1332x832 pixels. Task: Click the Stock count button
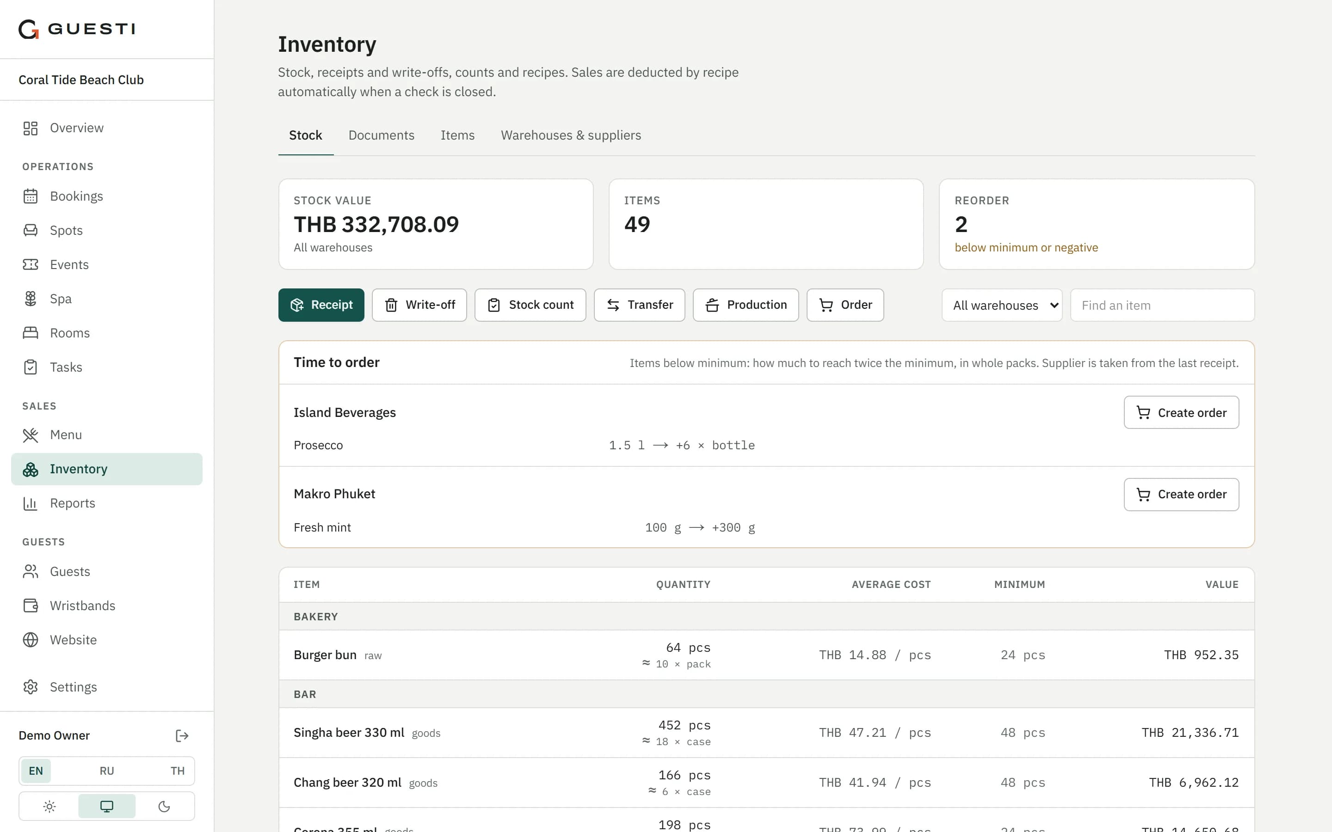click(x=530, y=305)
